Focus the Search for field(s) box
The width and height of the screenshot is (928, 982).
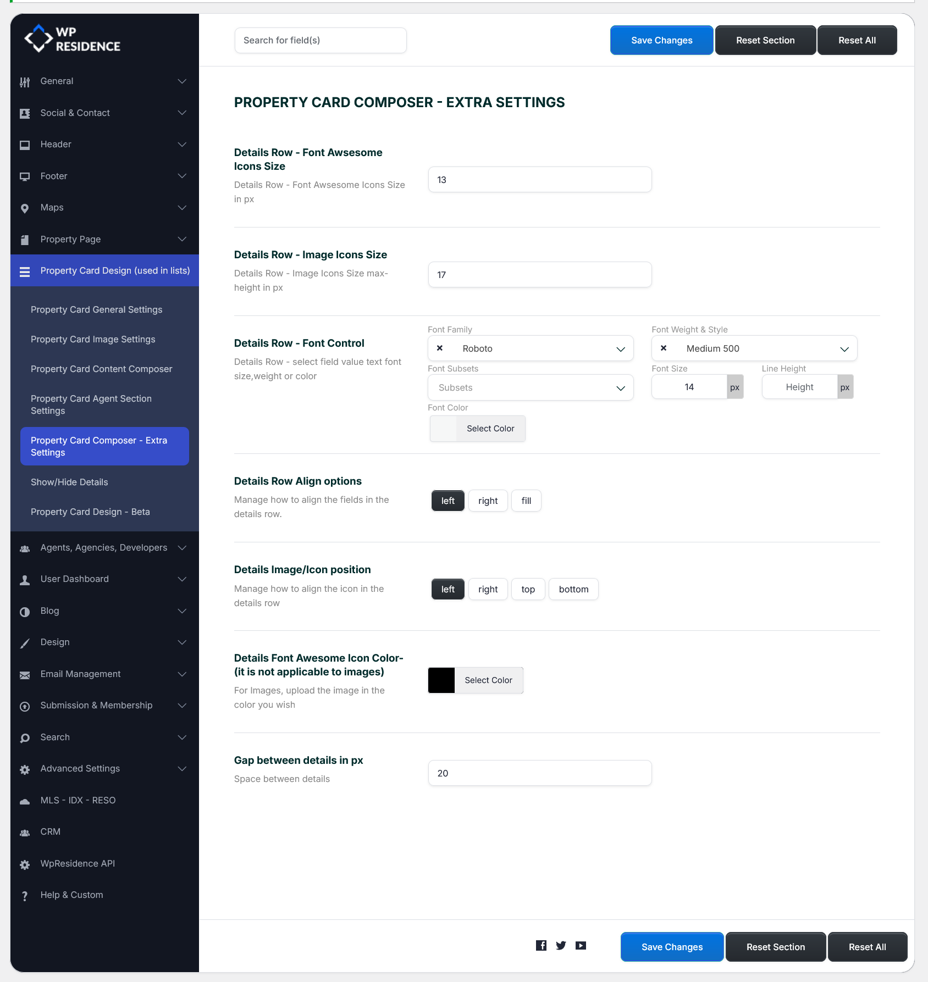[321, 40]
